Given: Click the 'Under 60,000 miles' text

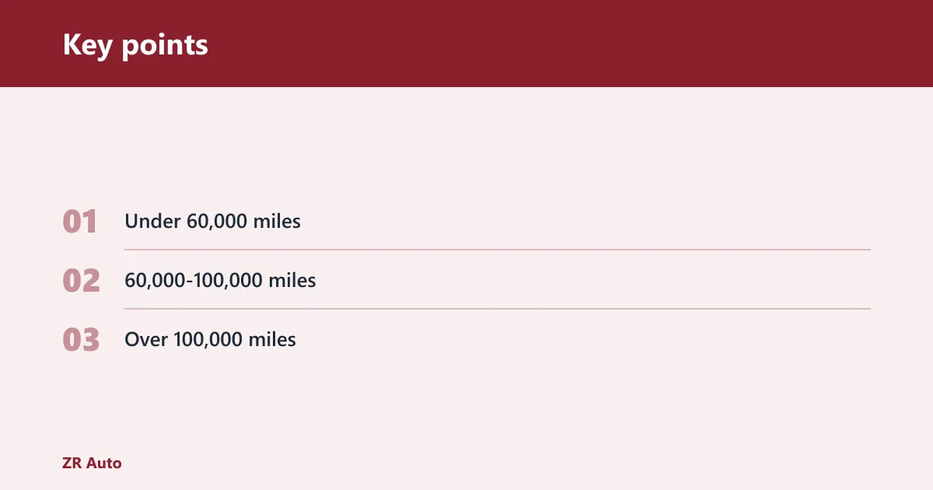Looking at the screenshot, I should [212, 222].
